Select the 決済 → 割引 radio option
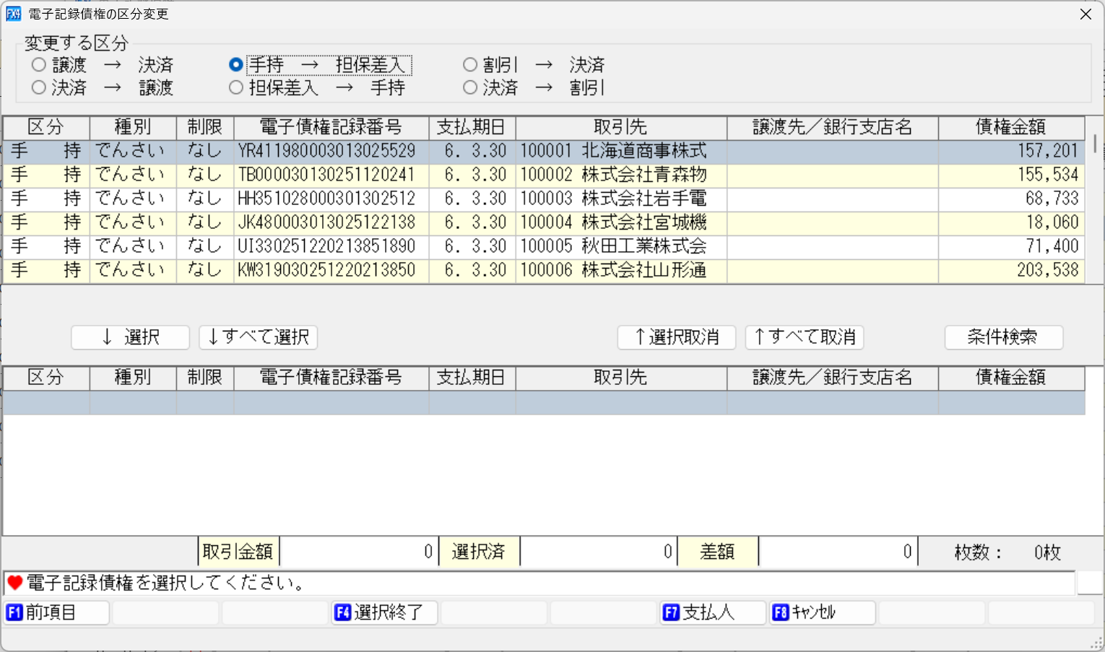1105x652 pixels. [470, 87]
